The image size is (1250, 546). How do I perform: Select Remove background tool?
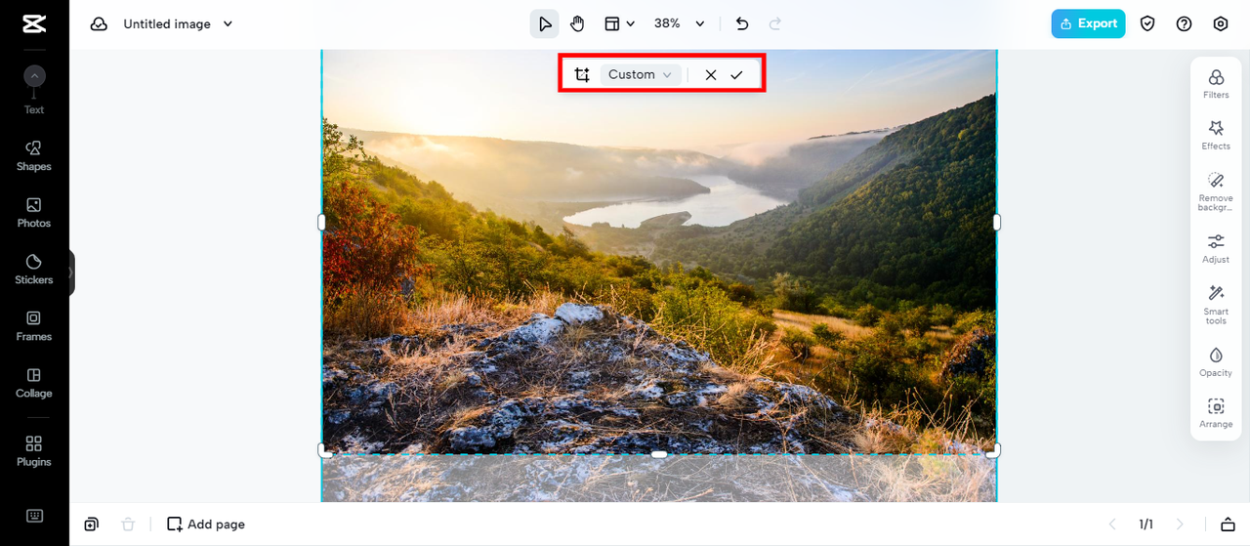(x=1216, y=191)
